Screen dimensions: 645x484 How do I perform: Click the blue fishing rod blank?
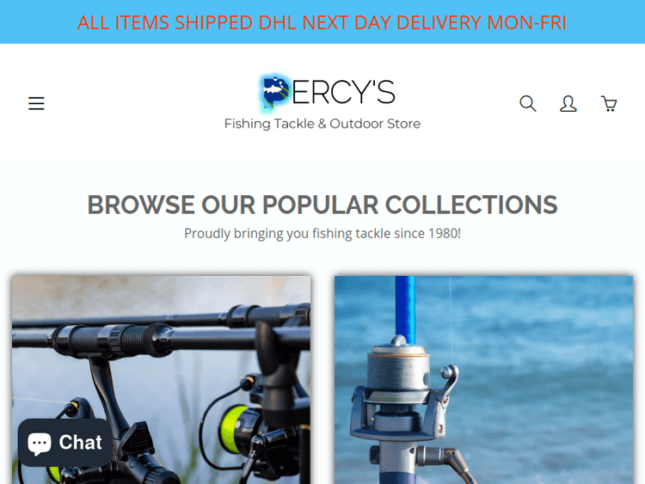(x=405, y=309)
